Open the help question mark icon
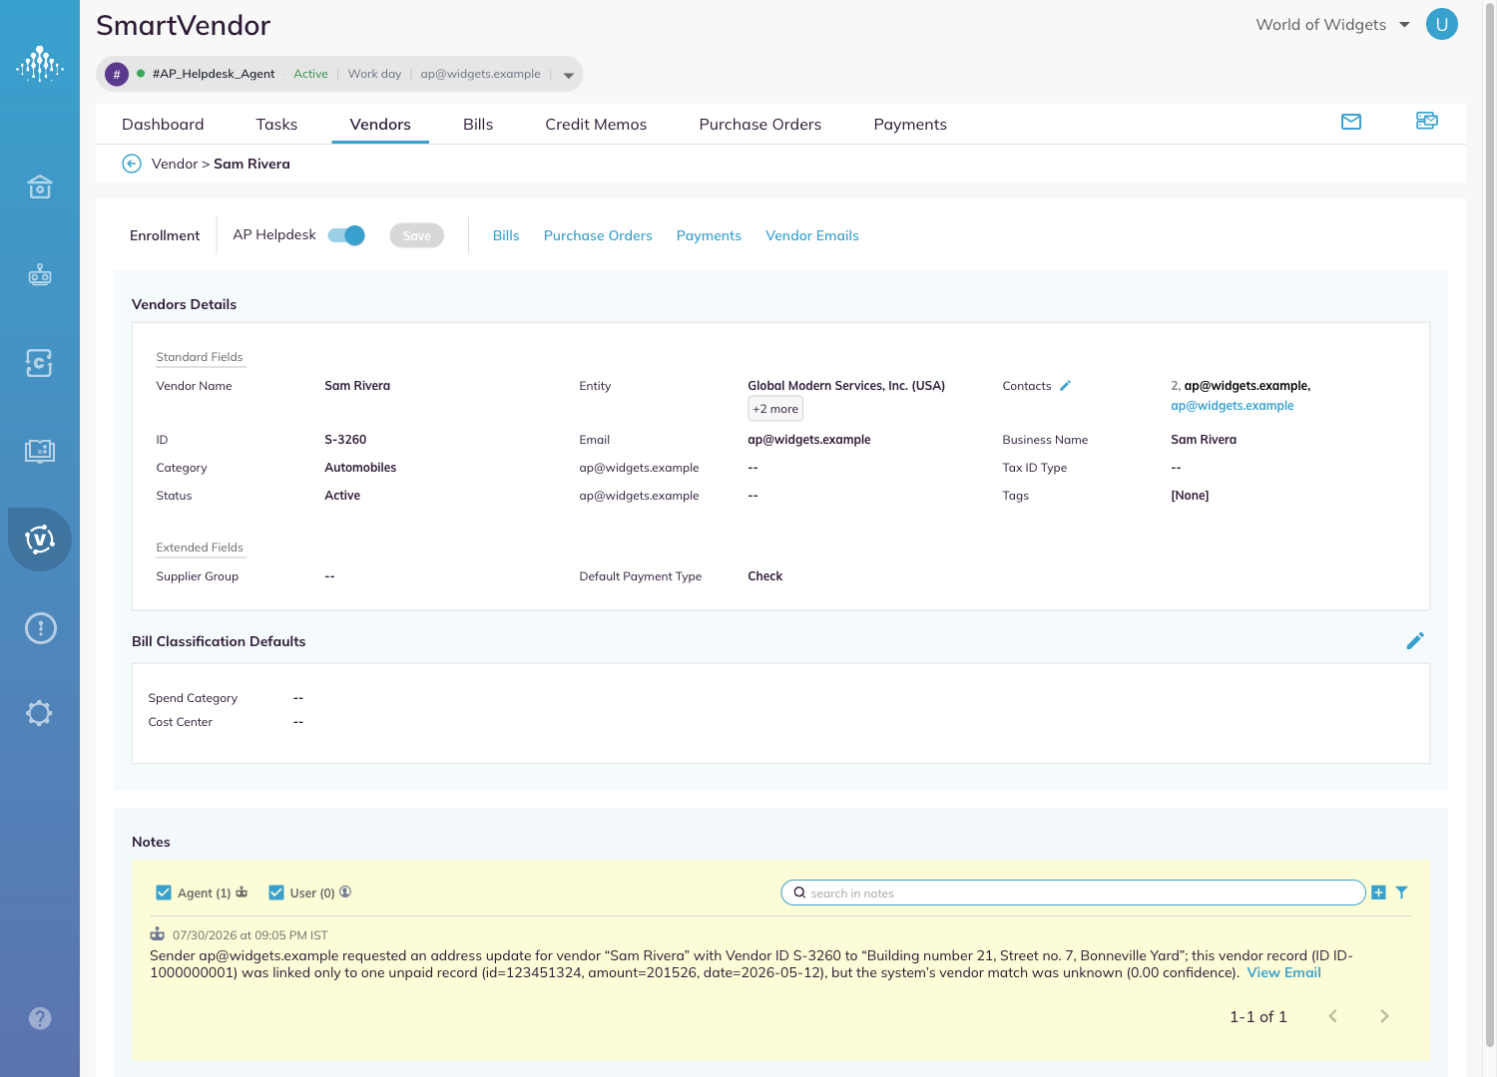This screenshot has height=1077, width=1497. [40, 1018]
